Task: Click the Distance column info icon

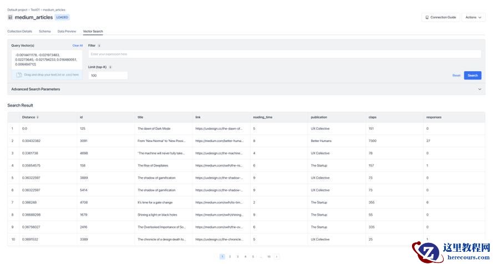Action: pyautogui.click(x=38, y=117)
